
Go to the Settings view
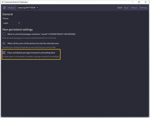click(x=143, y=8)
